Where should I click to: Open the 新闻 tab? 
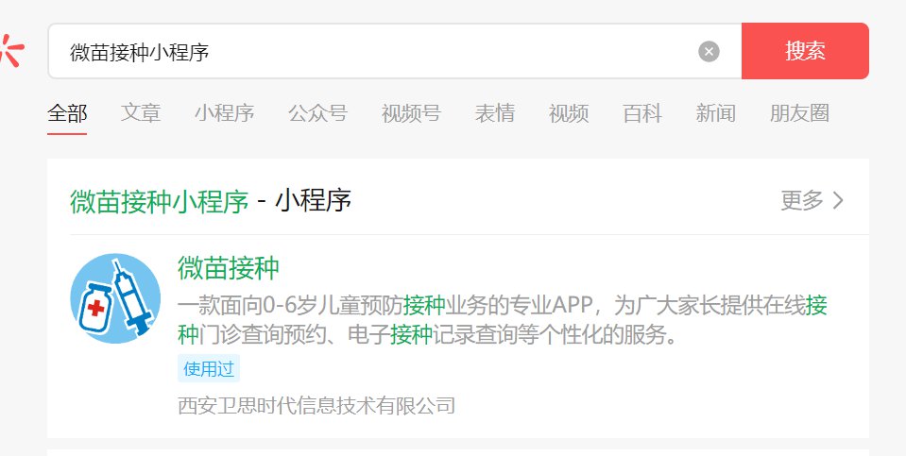coord(715,113)
